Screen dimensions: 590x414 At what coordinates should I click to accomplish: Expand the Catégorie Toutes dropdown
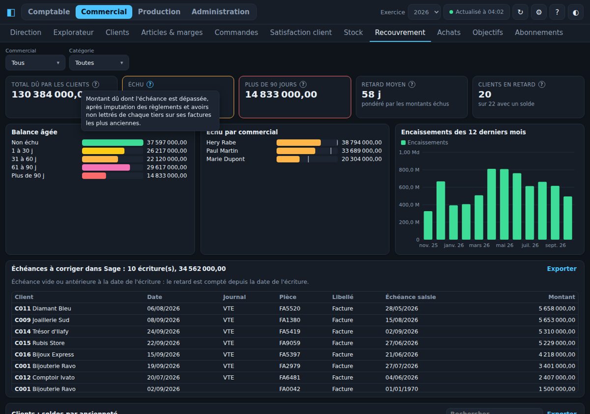[x=99, y=62]
